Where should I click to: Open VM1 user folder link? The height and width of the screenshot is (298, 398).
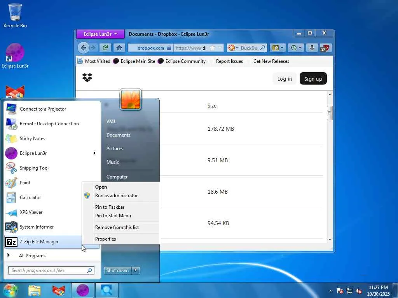tap(111, 121)
